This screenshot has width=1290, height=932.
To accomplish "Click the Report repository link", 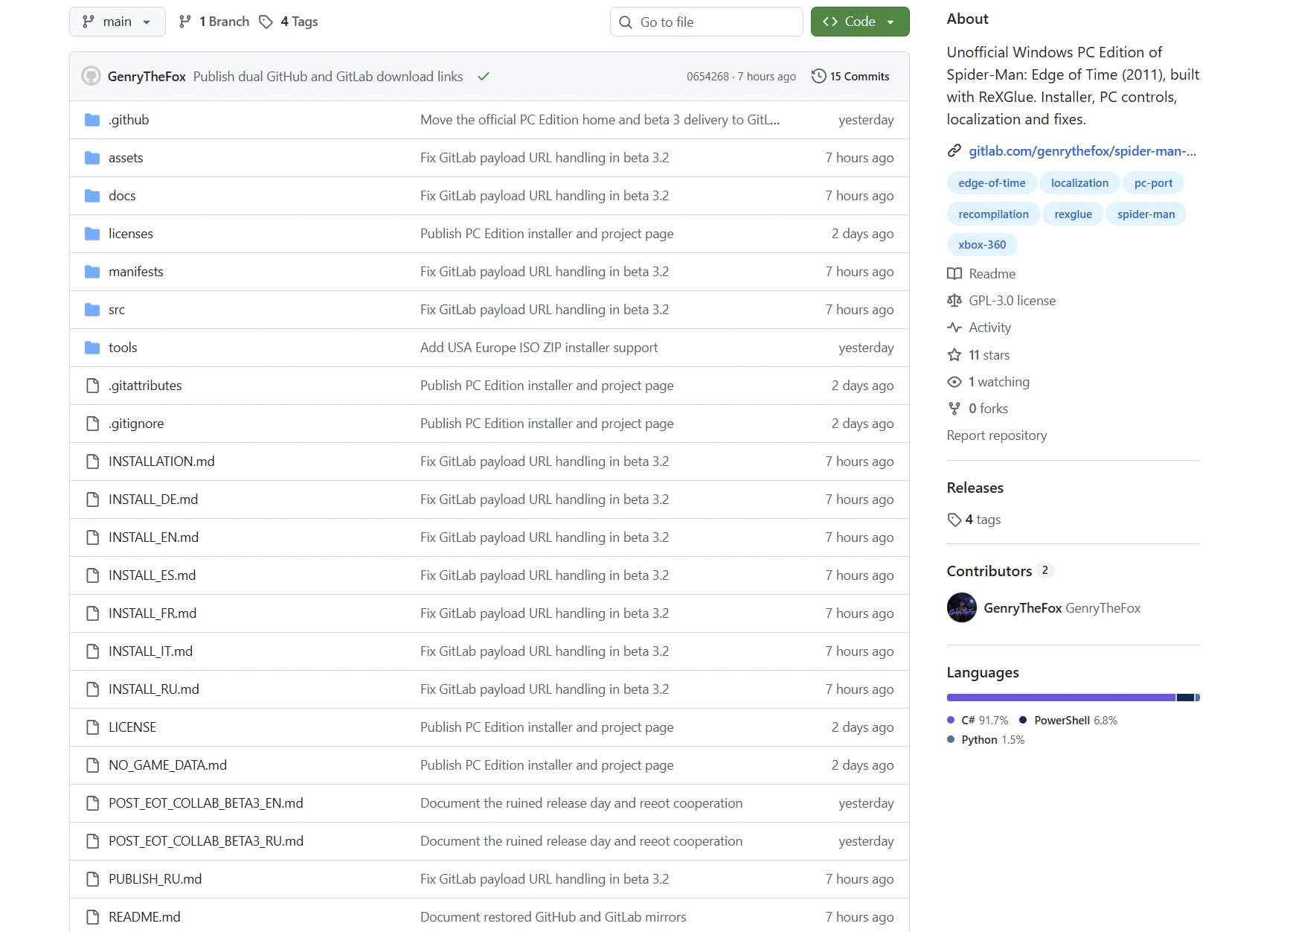I will pyautogui.click(x=996, y=435).
